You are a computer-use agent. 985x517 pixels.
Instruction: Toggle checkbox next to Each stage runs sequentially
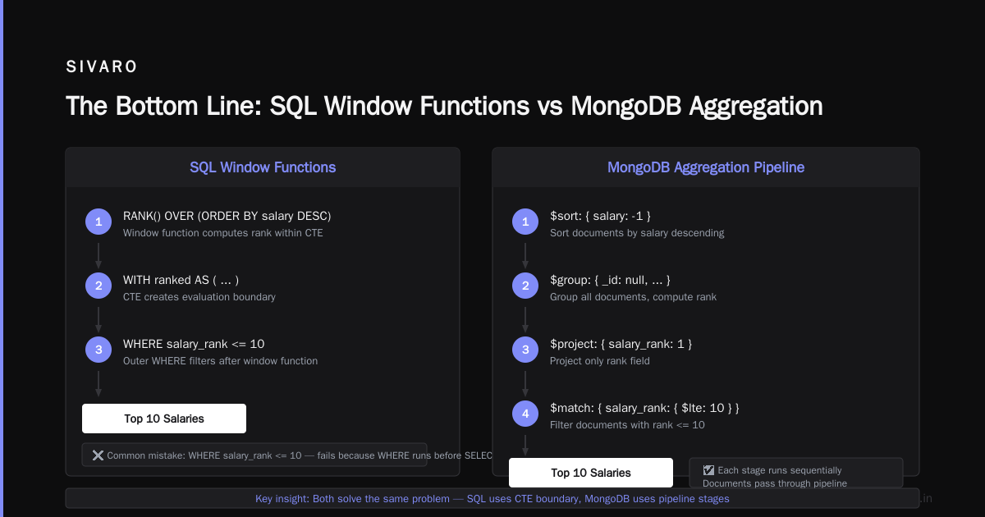click(x=708, y=470)
